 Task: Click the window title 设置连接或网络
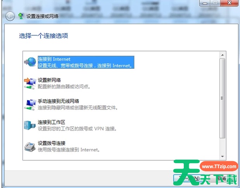[x=42, y=16]
